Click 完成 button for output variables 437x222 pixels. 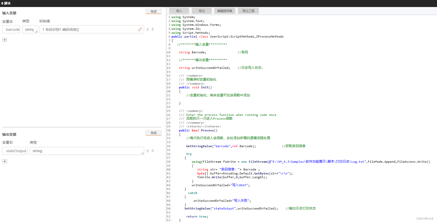[x=153, y=133]
